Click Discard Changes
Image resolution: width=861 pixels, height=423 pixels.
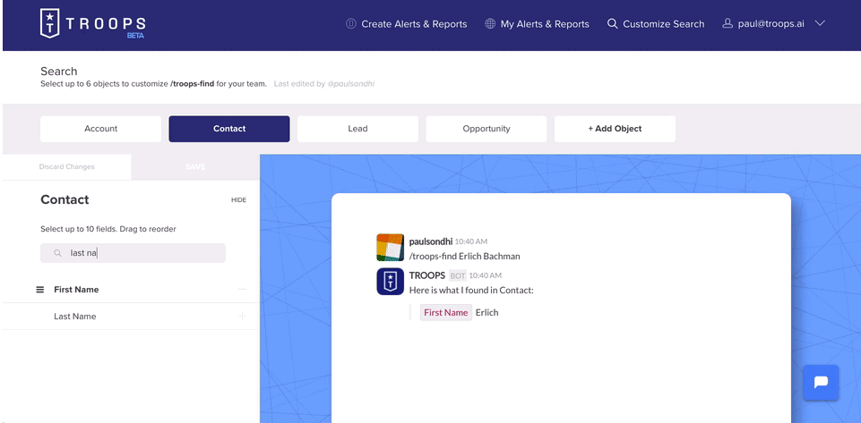pos(67,166)
